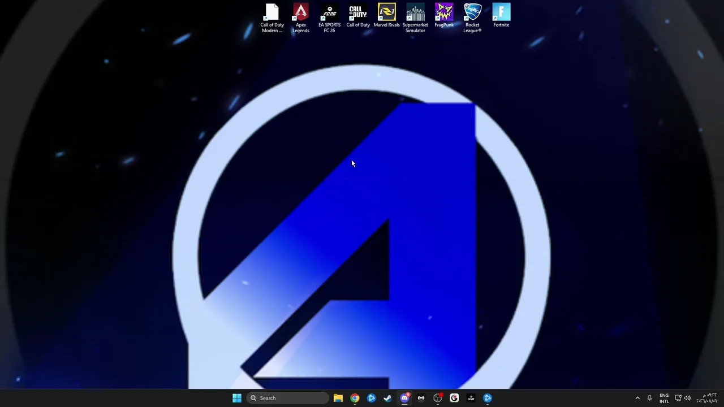Viewport: 724px width, 407px height.
Task: Open File Explorer from the taskbar
Action: (338, 398)
